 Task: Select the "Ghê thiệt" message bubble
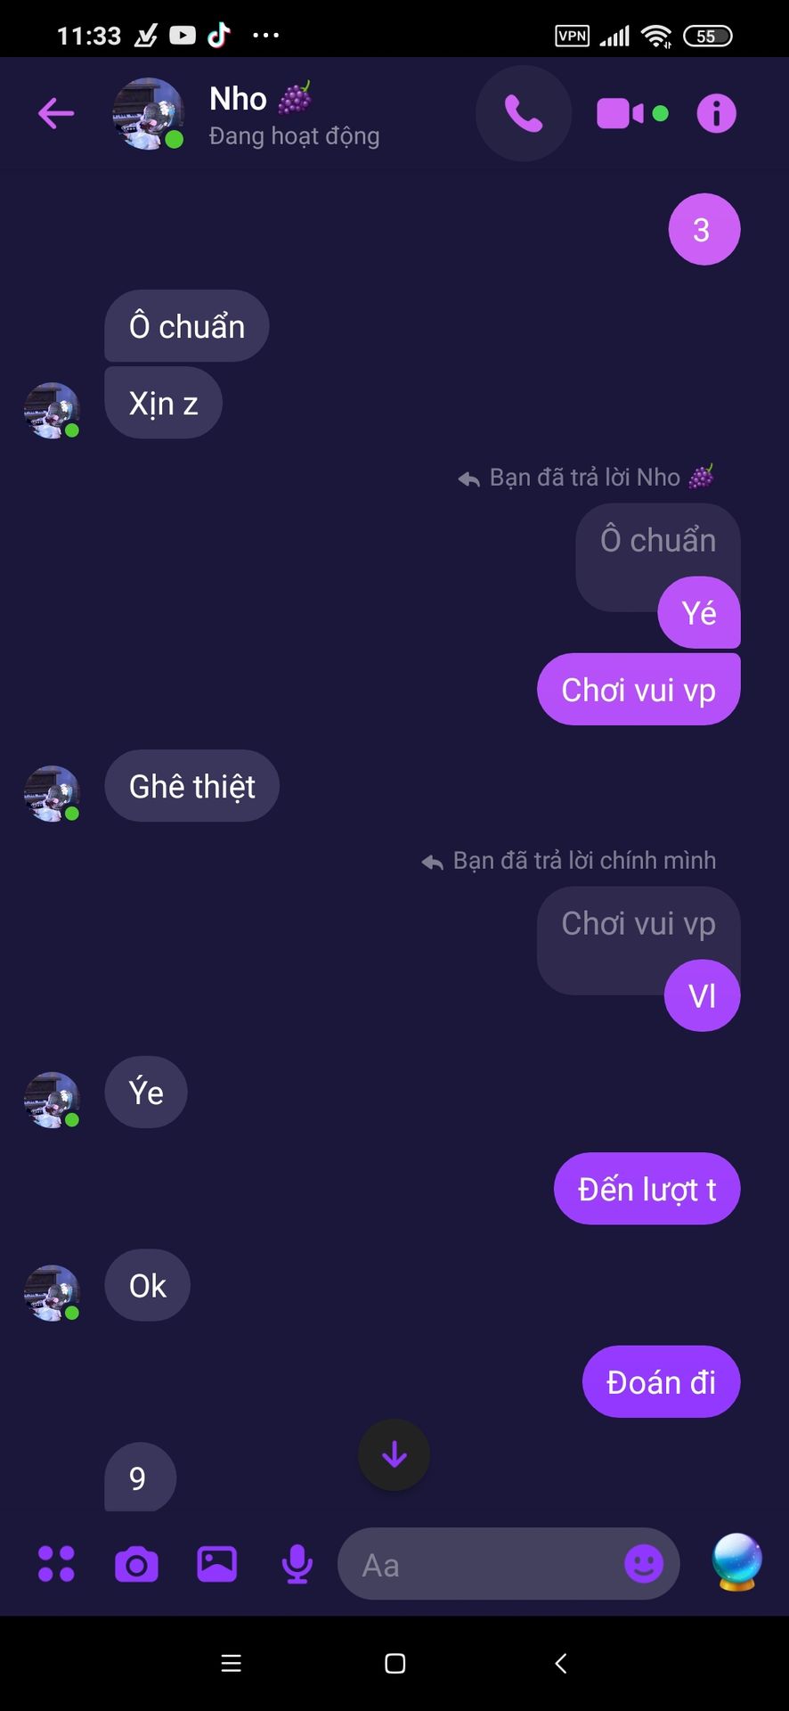click(192, 786)
